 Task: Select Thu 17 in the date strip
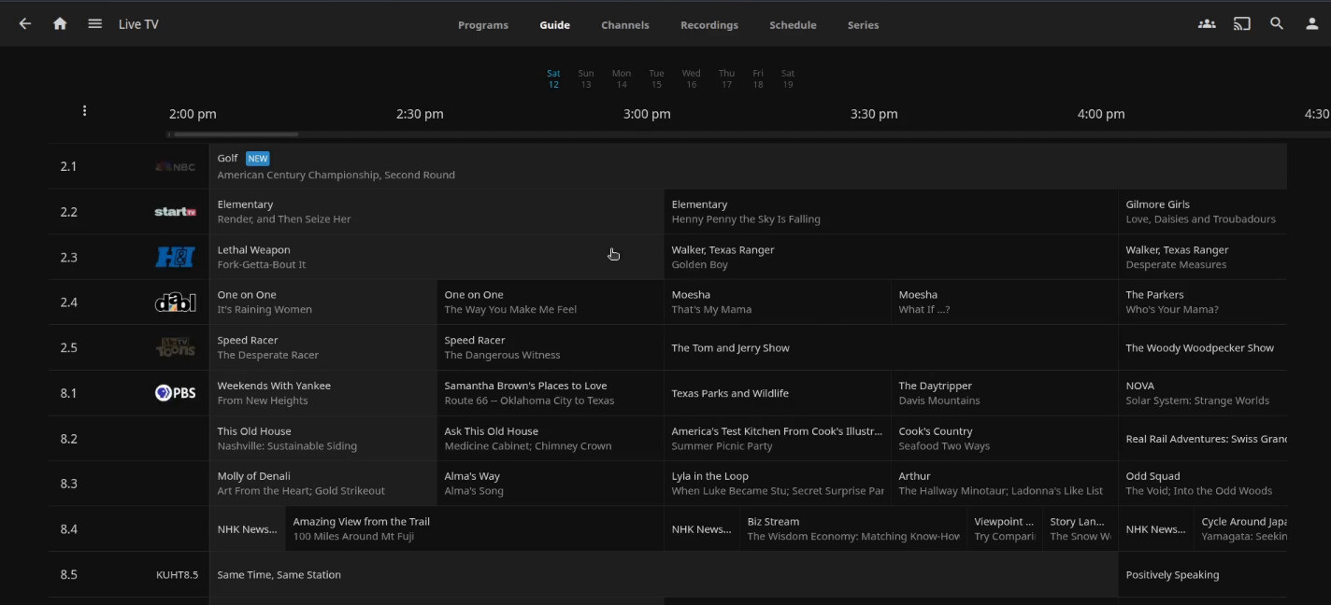tap(726, 78)
